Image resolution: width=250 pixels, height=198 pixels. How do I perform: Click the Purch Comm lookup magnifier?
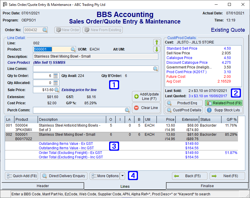click(126, 110)
